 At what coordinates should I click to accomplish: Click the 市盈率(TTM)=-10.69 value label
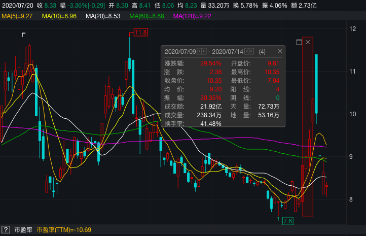pos(64,230)
